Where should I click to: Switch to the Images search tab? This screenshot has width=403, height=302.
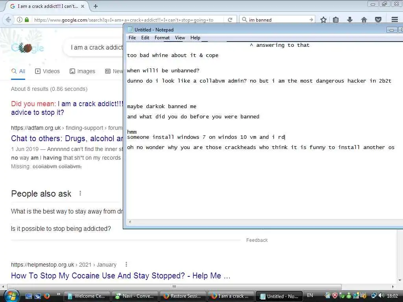pyautogui.click(x=82, y=72)
